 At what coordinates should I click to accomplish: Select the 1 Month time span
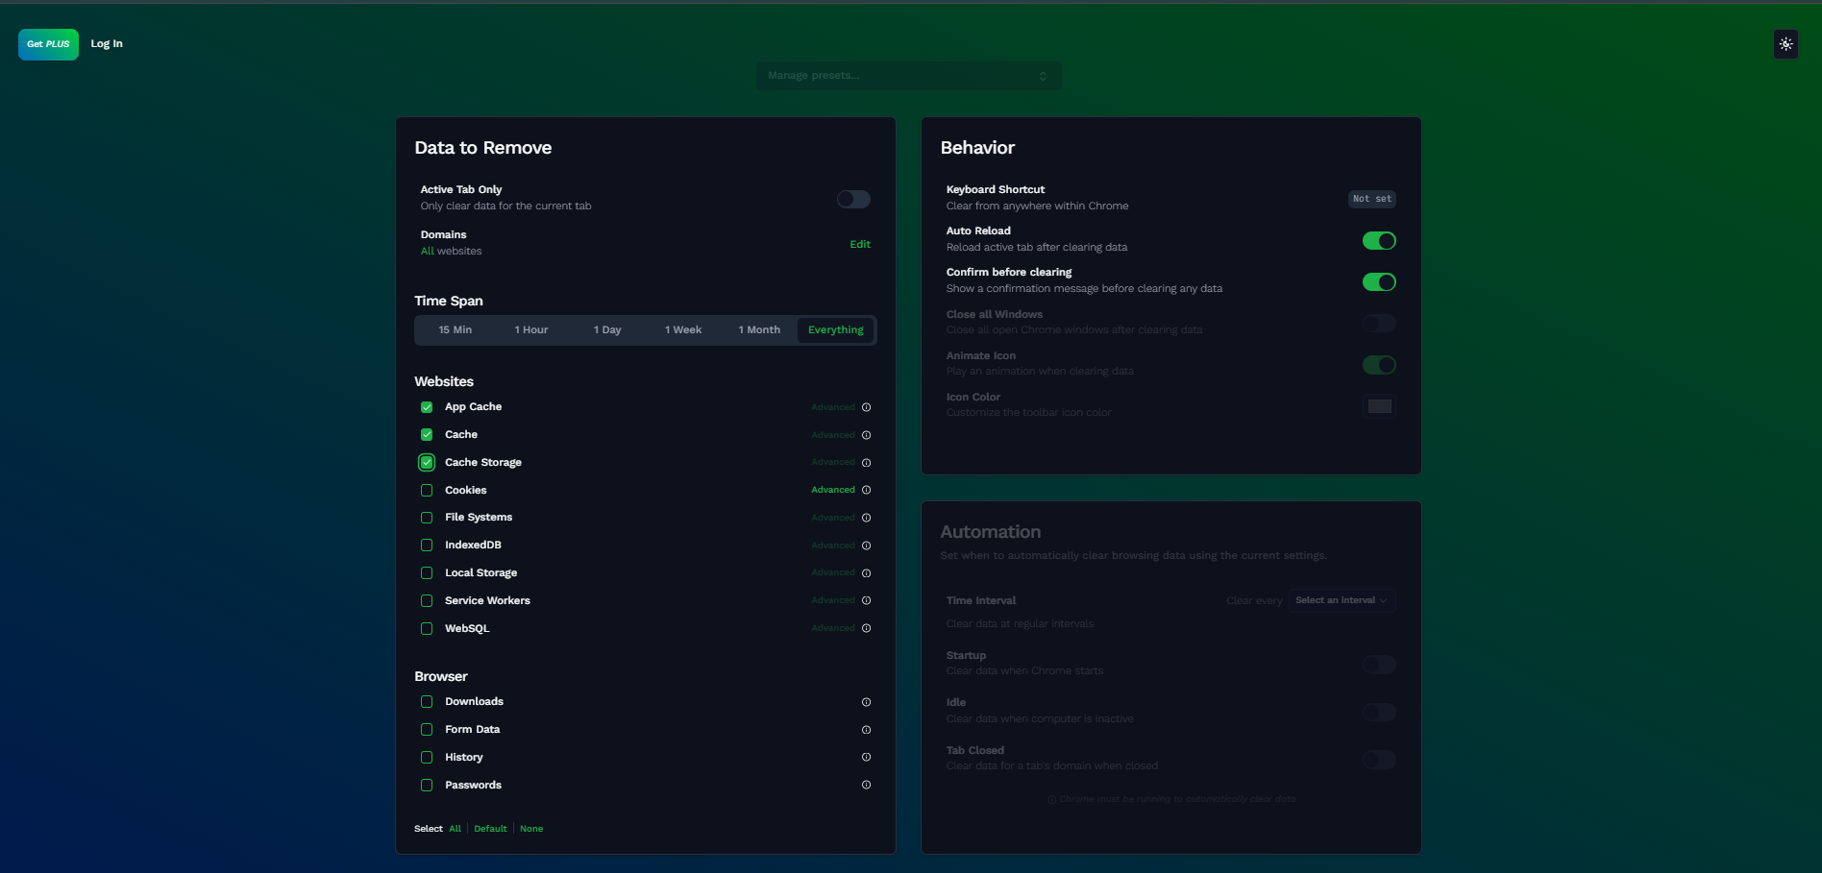(x=759, y=329)
